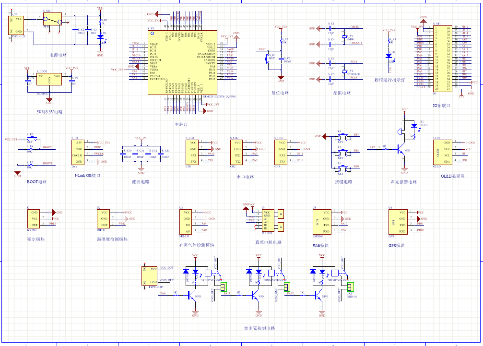
Task: Click the S_H1 J-Link header component
Action: [78, 152]
